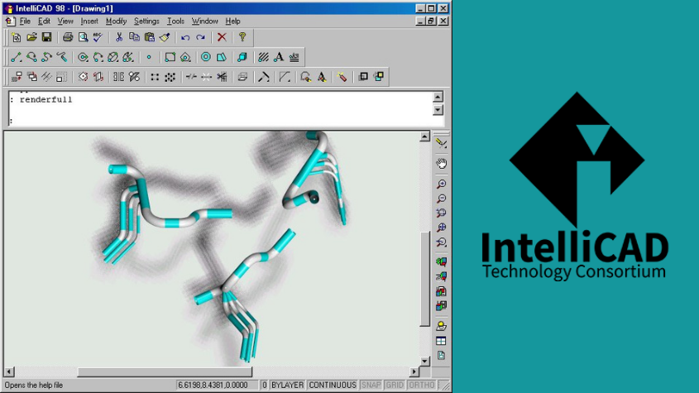Viewport: 699px width, 393px height.
Task: Select the Break tool
Action: coord(191,77)
